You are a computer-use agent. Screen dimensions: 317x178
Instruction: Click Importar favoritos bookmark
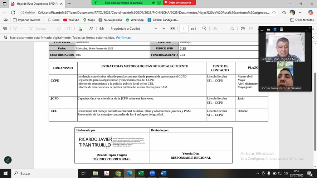click(26, 20)
